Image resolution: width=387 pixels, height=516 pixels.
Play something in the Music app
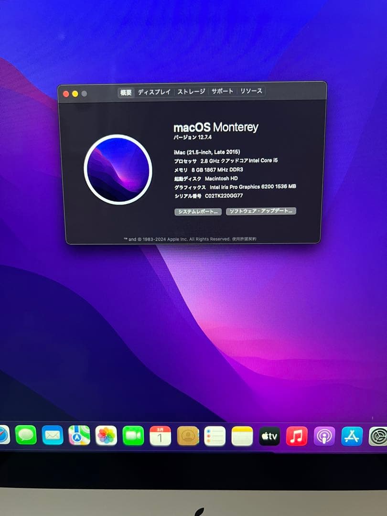297,436
